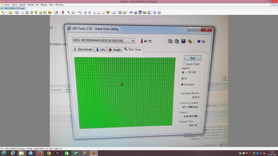Image resolution: width=278 pixels, height=156 pixels.
Task: Click the Zoom in magnifier icon
Action: pos(68,12)
